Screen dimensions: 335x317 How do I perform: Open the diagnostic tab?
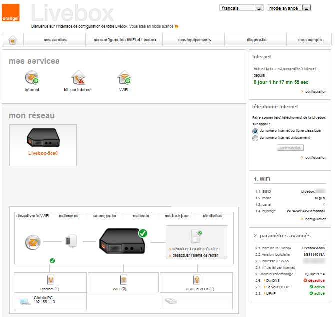[257, 40]
